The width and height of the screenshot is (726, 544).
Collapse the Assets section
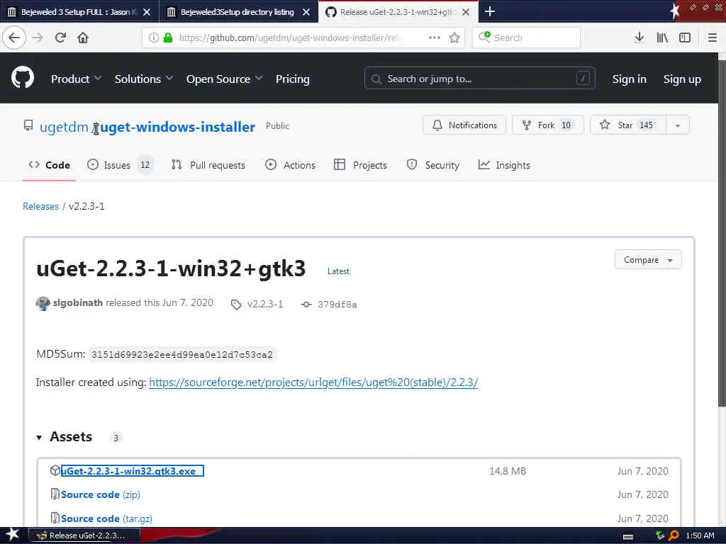[39, 437]
